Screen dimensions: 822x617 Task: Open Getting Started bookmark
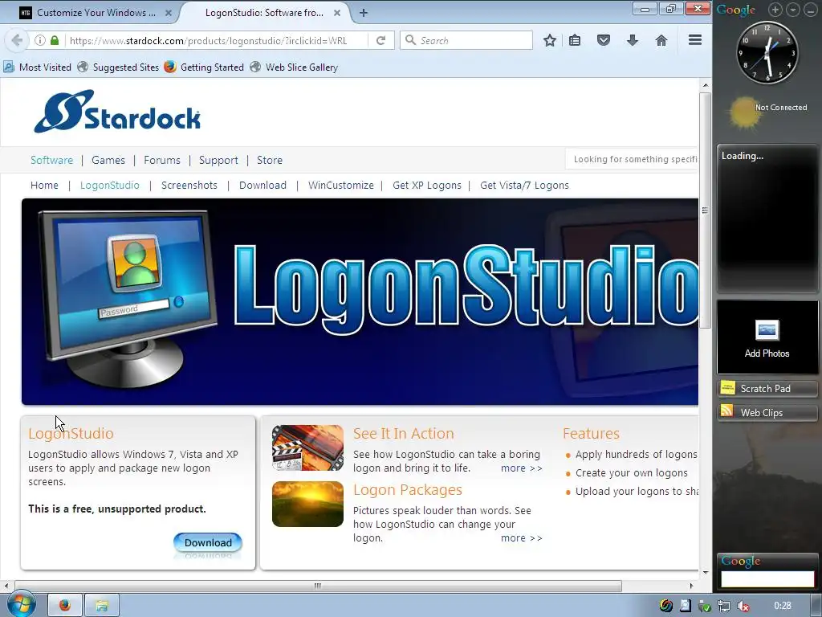tap(204, 67)
